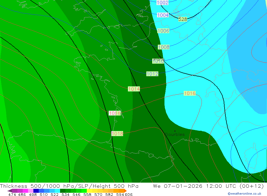
Task: Click the 1018 isobar label
Action: (117, 134)
